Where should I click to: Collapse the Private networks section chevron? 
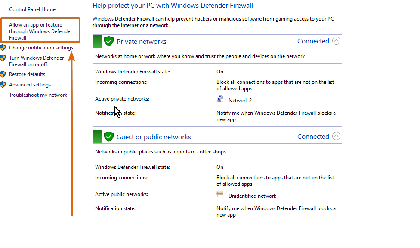(x=336, y=41)
